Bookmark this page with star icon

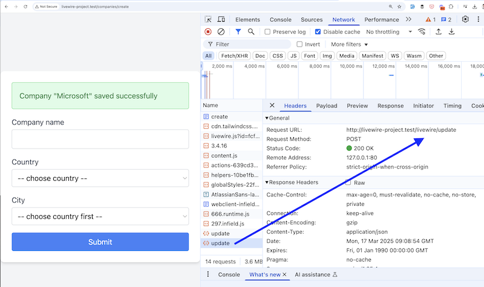point(399,7)
